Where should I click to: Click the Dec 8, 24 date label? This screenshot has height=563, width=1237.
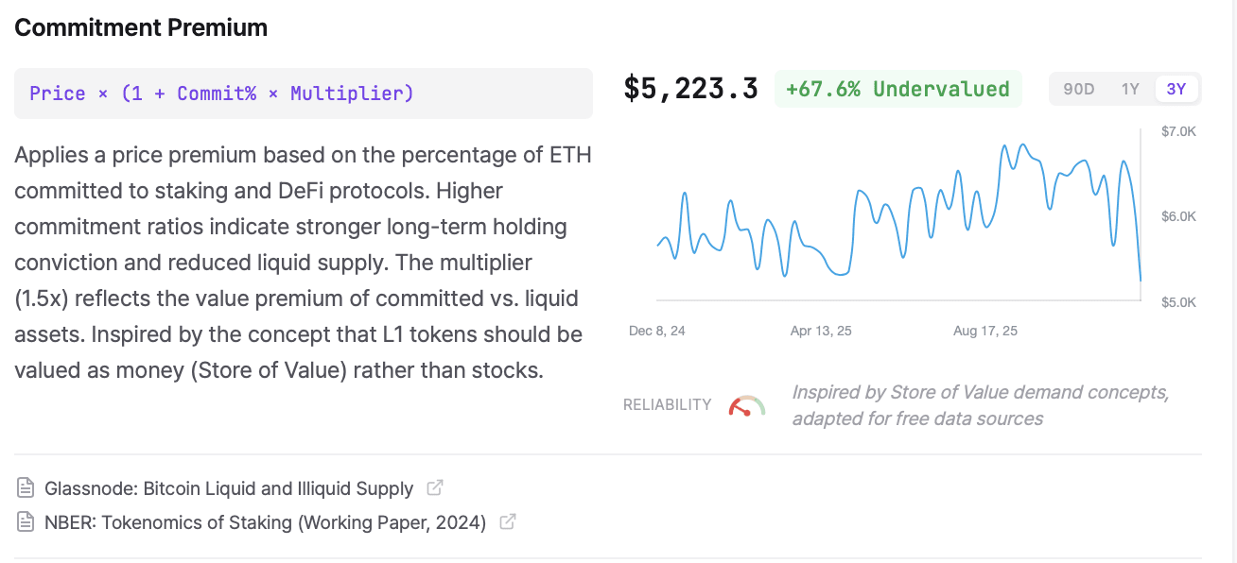tap(657, 332)
